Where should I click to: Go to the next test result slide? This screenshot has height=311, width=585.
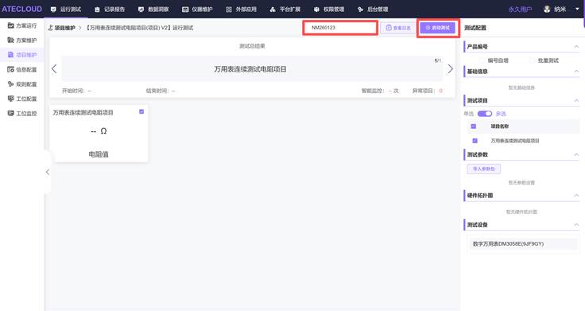pos(451,68)
